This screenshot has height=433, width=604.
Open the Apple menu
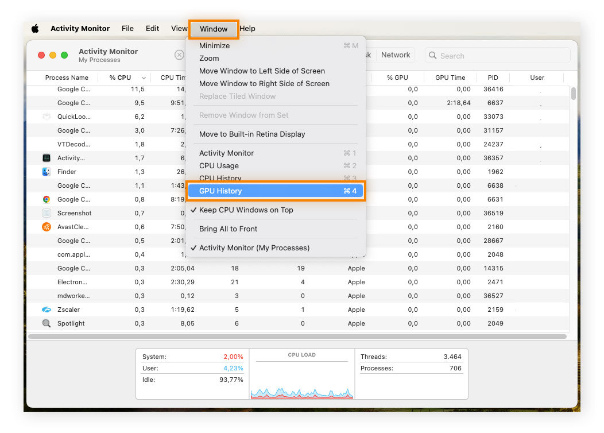[35, 29]
